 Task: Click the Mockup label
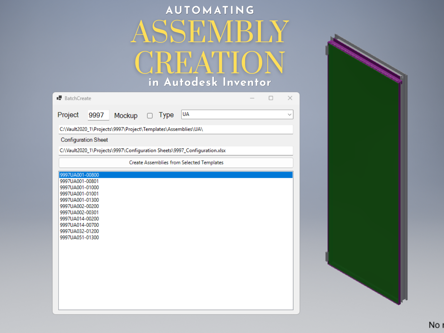pos(126,115)
